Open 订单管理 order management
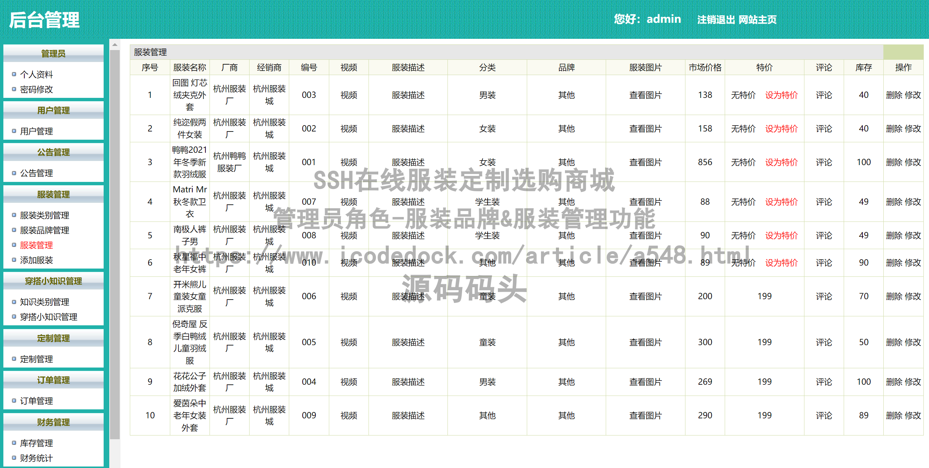 click(37, 400)
